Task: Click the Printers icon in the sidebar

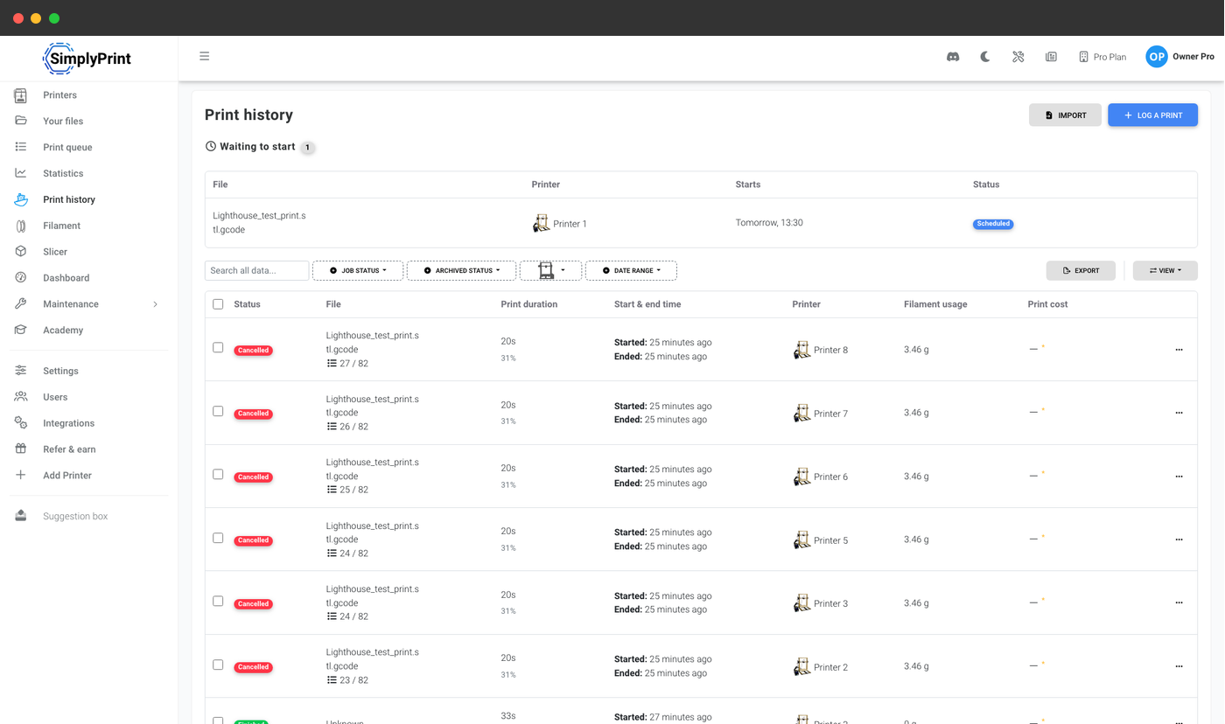Action: [20, 95]
